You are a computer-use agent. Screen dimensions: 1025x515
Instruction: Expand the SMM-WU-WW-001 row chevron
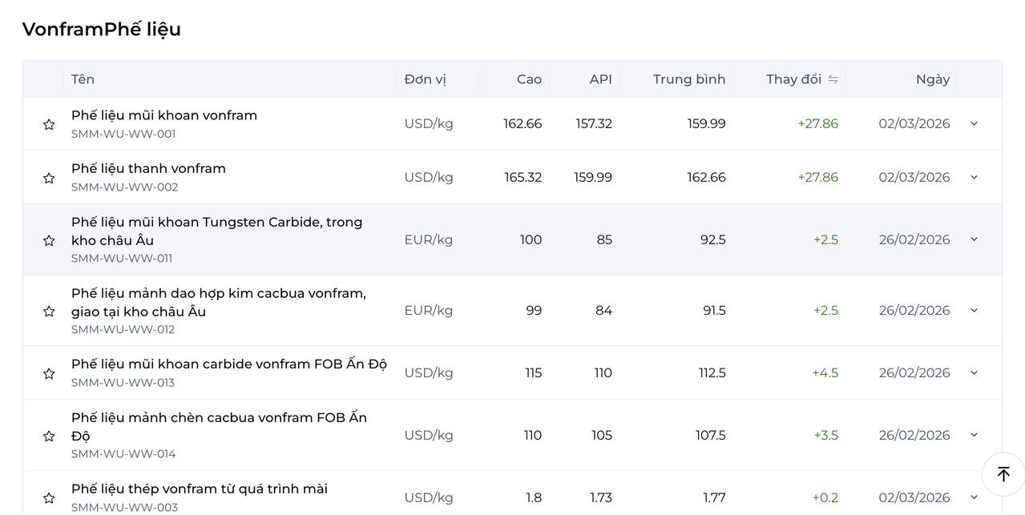click(974, 123)
